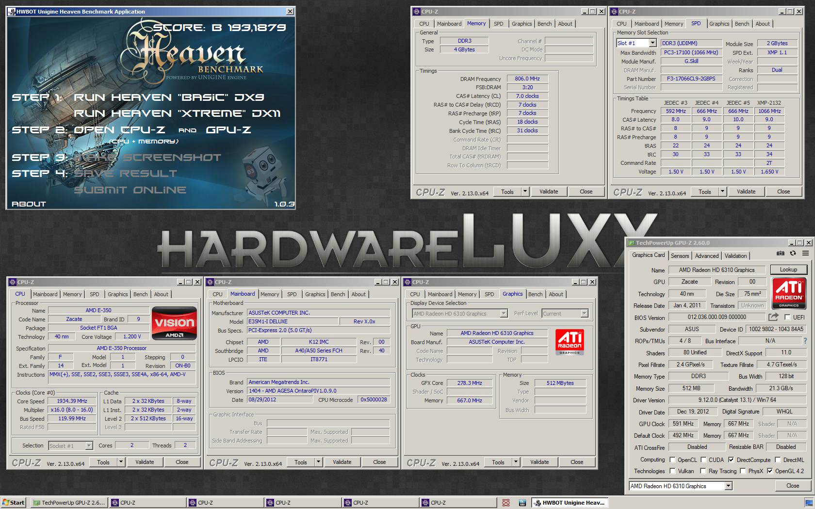Click the GPU-Z refresh icon
Image resolution: width=815 pixels, height=509 pixels.
pyautogui.click(x=793, y=254)
